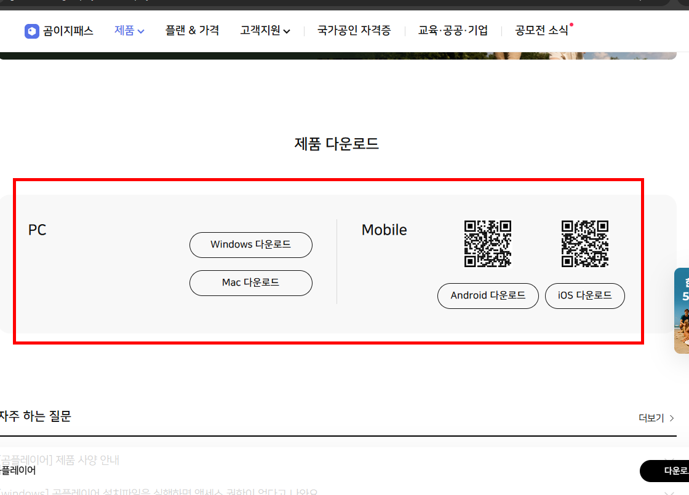Open the 교육·공공·기업 page
This screenshot has height=495, width=689.
point(453,30)
